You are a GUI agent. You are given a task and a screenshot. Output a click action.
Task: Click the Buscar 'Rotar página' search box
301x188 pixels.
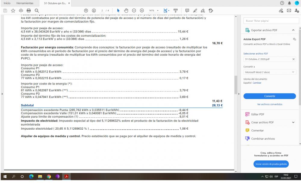271,21
